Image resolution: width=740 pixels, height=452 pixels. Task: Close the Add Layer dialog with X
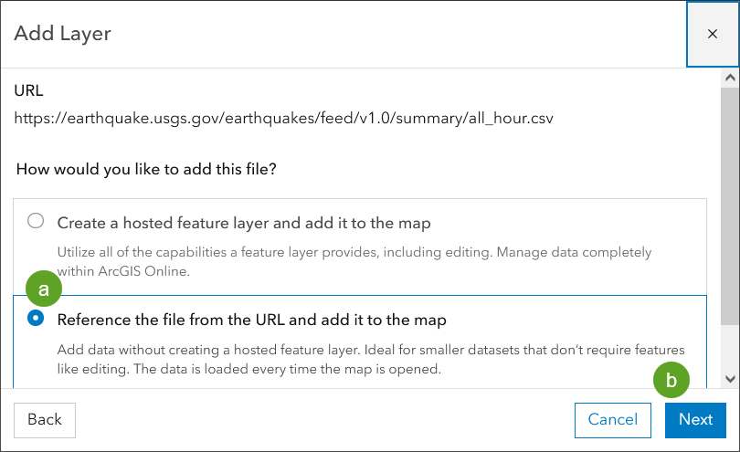[713, 34]
